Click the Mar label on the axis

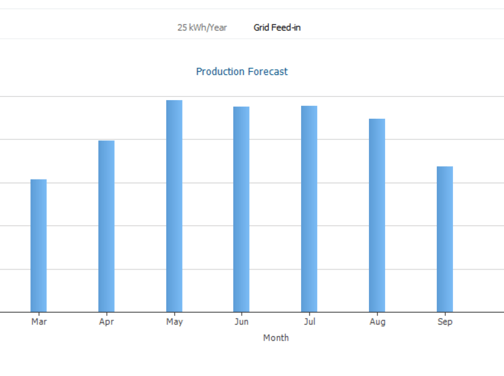tap(39, 322)
